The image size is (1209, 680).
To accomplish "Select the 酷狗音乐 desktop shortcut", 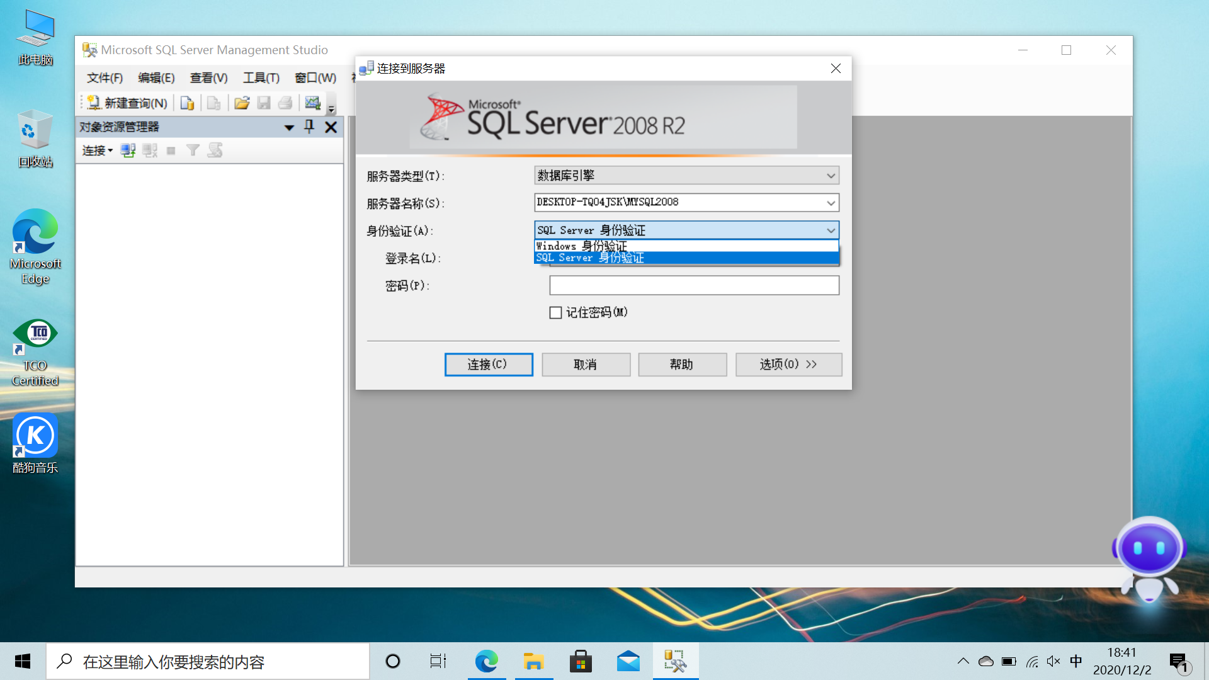I will [x=35, y=443].
